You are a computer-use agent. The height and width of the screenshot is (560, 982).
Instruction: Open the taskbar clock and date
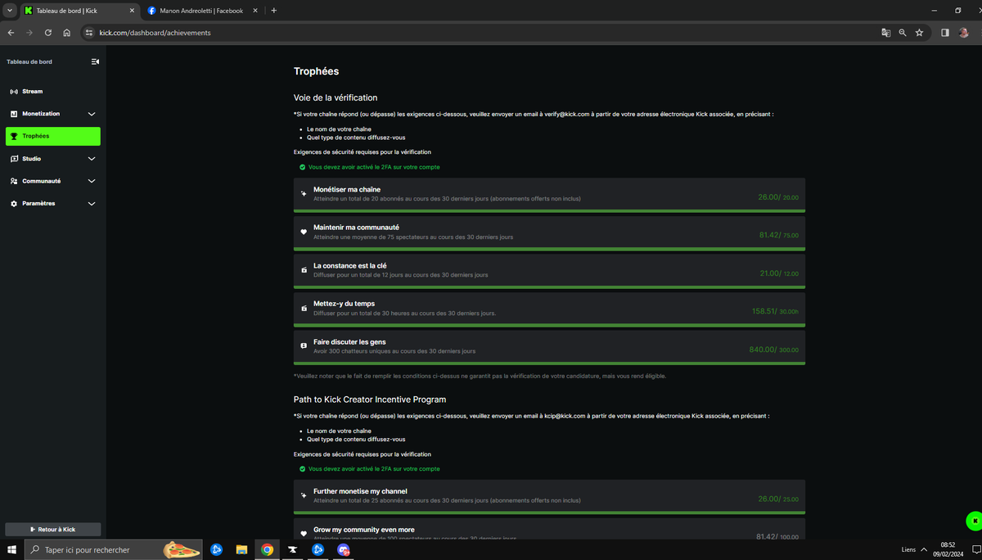pyautogui.click(x=948, y=549)
